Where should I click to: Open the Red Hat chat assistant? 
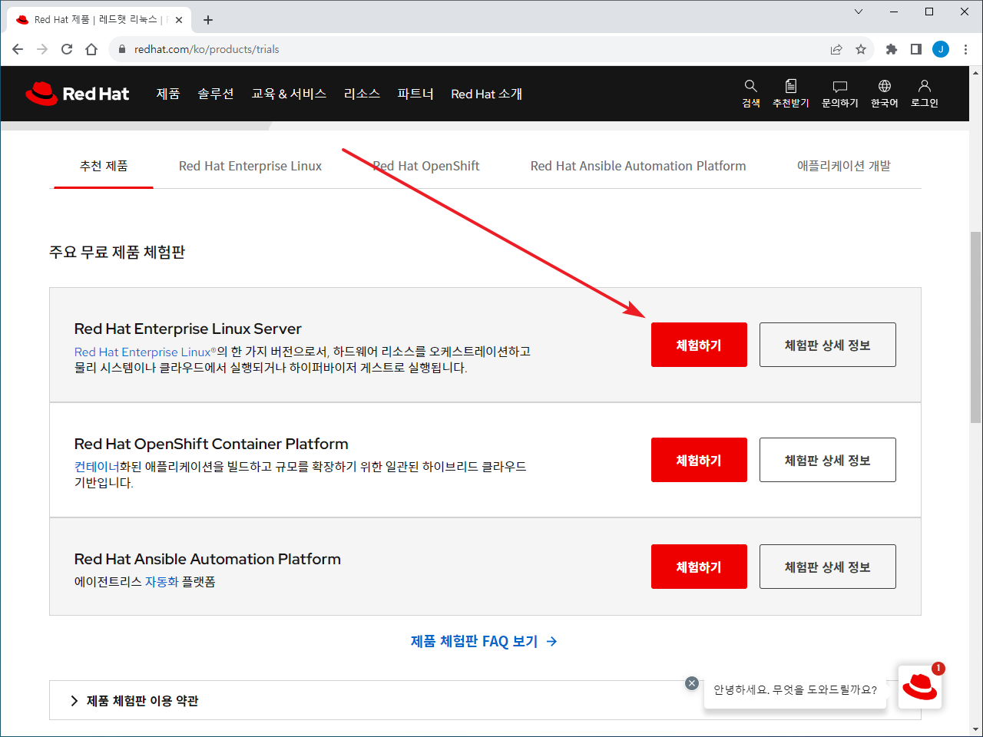(920, 687)
